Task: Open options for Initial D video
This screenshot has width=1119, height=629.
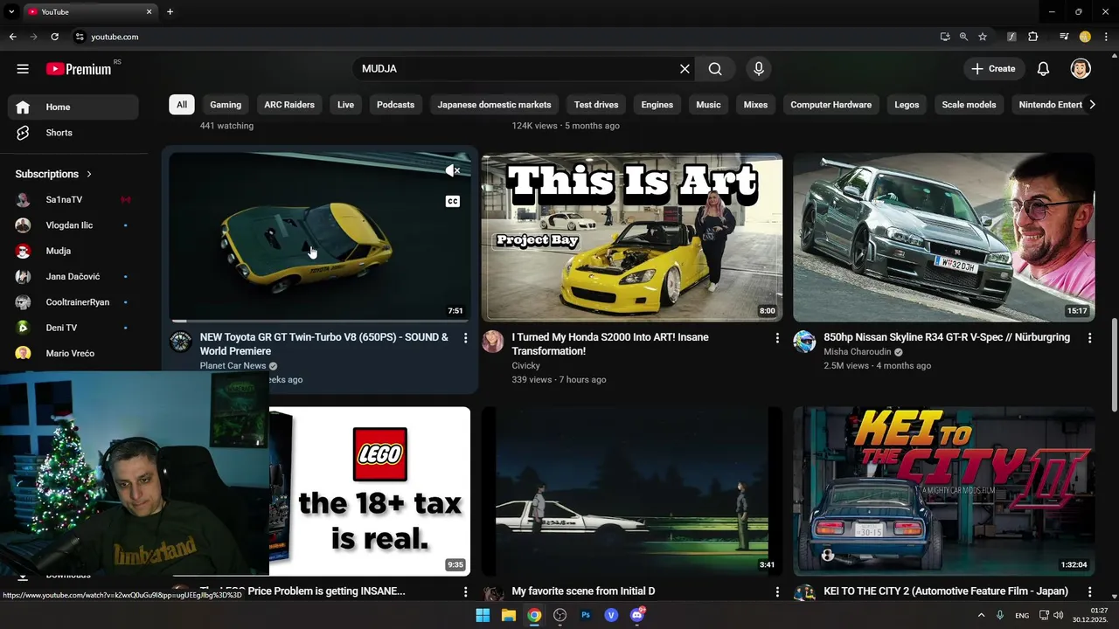Action: tap(777, 592)
